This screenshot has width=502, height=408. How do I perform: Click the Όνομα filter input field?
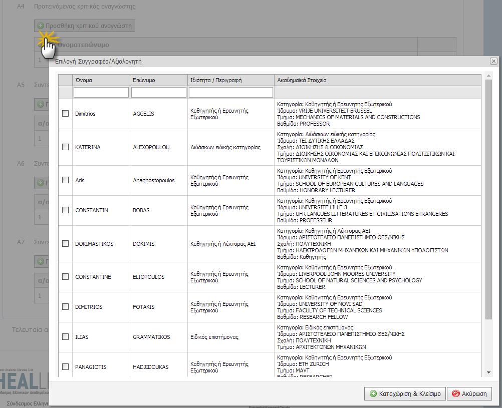(101, 92)
